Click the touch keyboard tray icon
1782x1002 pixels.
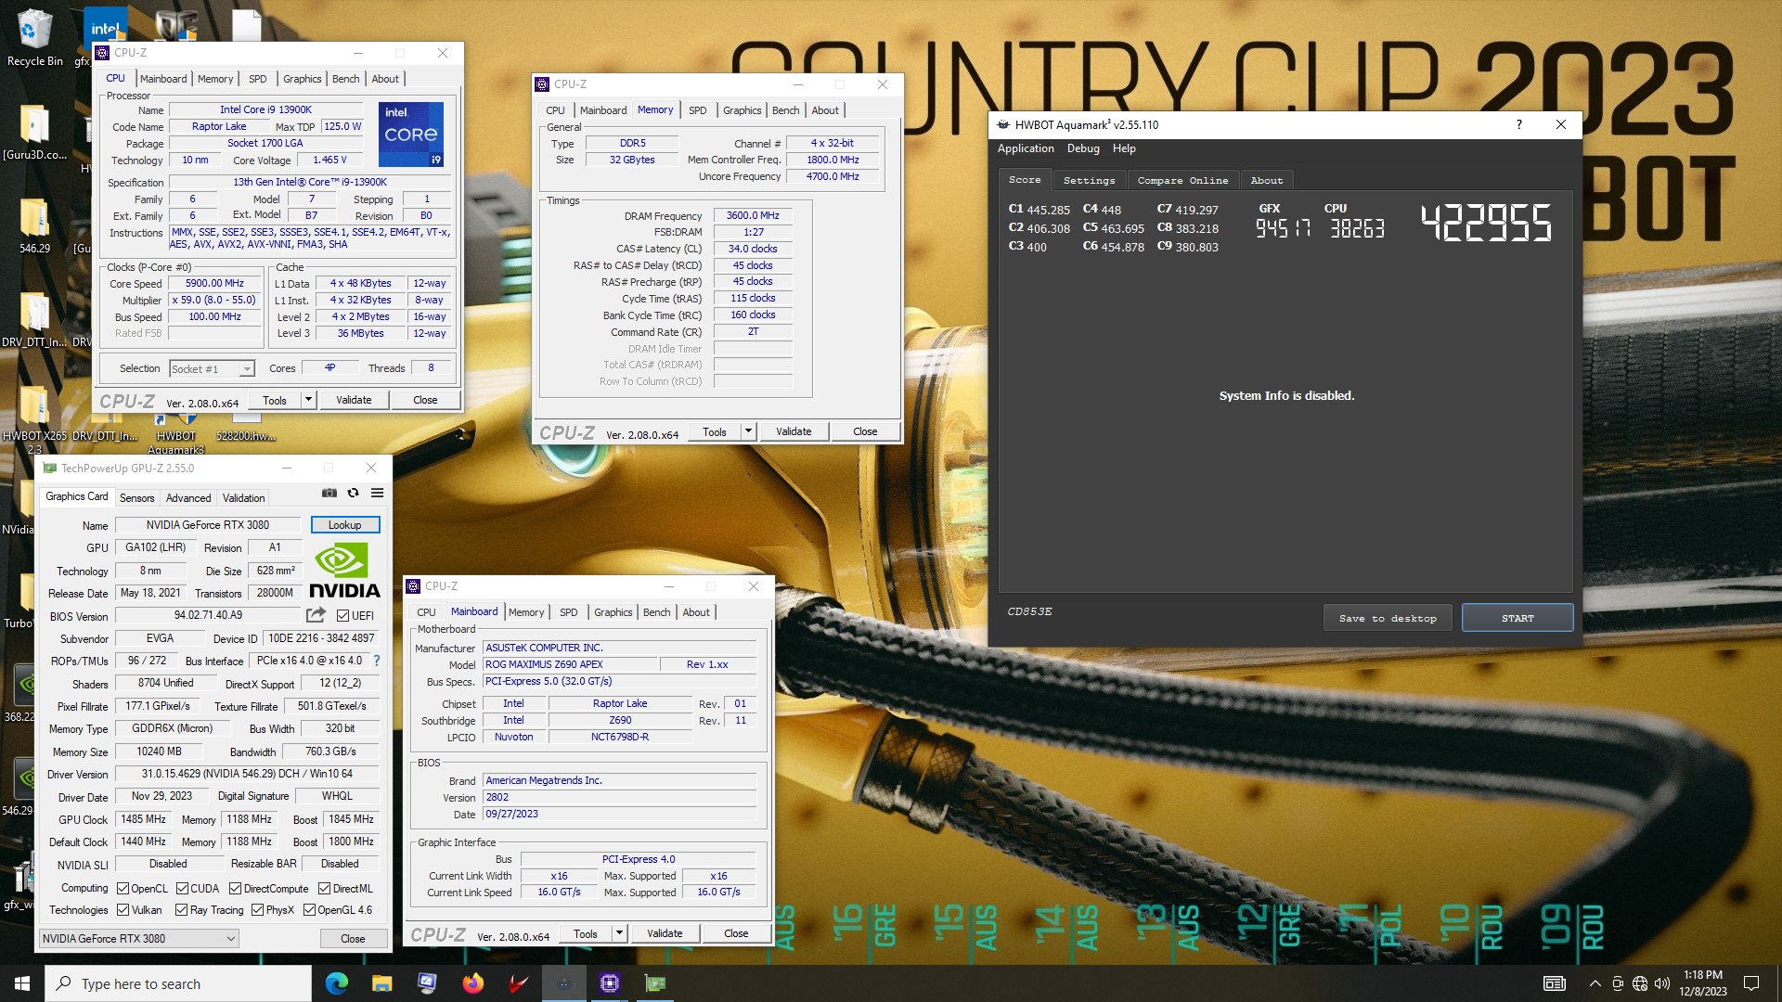tap(1555, 983)
